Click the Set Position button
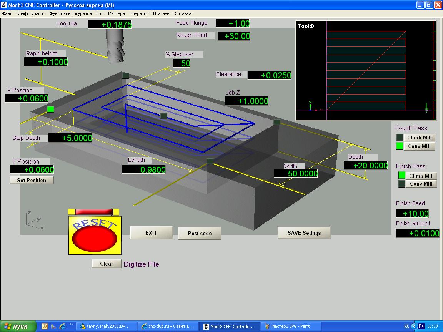The image size is (443, 332). [32, 180]
